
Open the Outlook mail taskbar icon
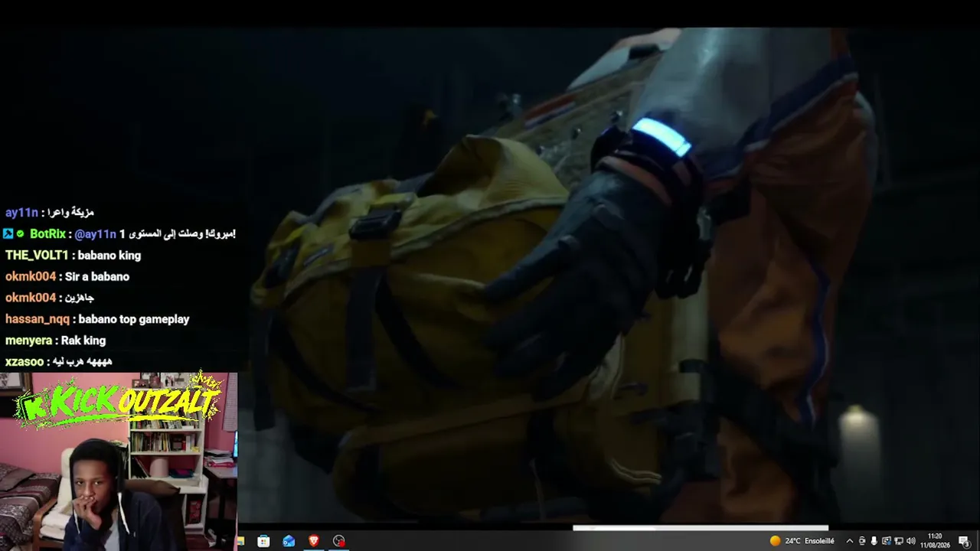289,541
